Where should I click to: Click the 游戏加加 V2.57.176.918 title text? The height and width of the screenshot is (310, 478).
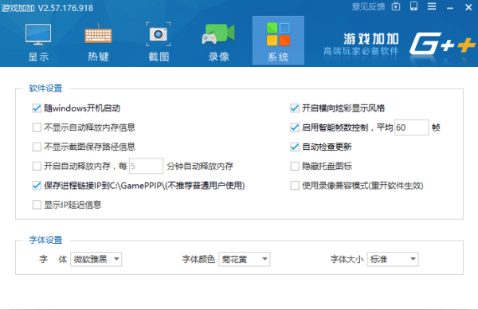[47, 8]
